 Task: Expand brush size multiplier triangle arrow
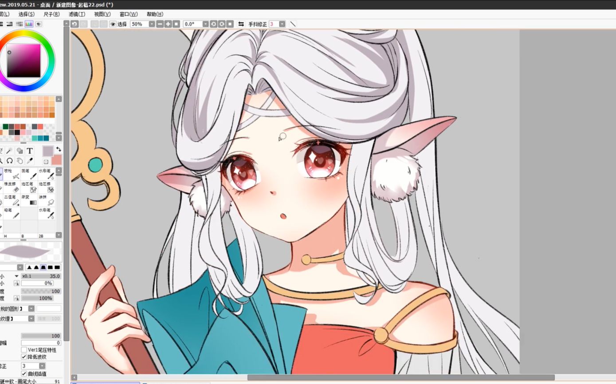16,276
